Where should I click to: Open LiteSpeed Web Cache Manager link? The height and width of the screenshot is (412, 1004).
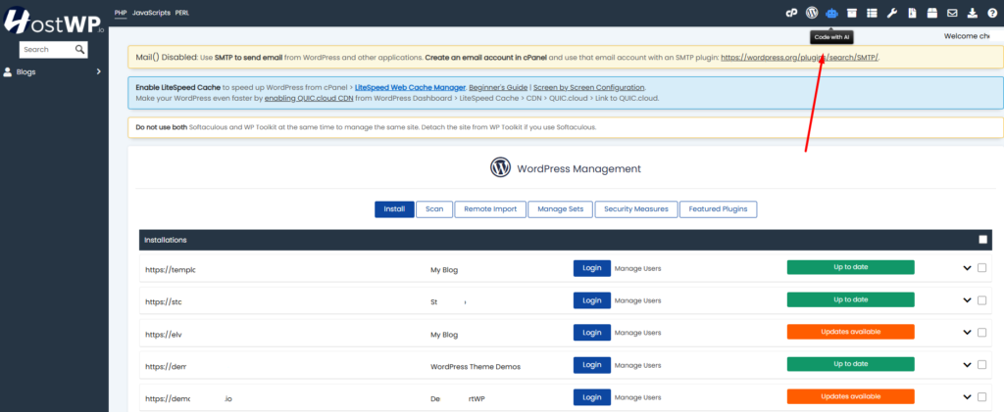[x=410, y=87]
